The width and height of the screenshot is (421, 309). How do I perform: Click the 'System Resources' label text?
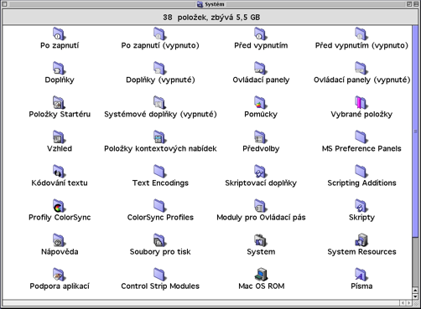click(361, 252)
